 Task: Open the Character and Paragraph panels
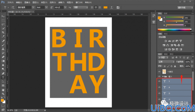click(x=118, y=7)
